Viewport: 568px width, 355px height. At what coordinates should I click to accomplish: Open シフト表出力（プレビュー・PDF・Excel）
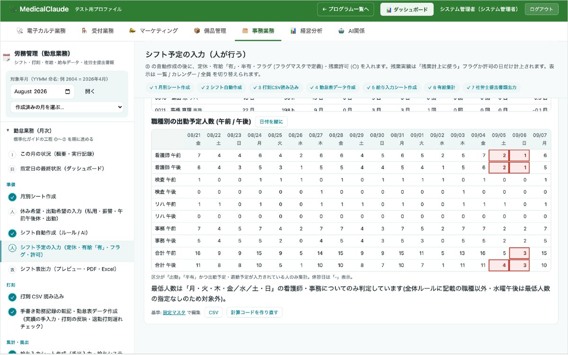coord(68,269)
